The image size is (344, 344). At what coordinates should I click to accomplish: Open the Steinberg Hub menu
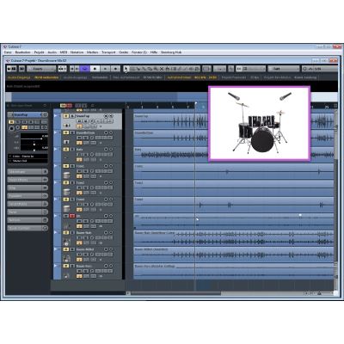click(x=171, y=52)
